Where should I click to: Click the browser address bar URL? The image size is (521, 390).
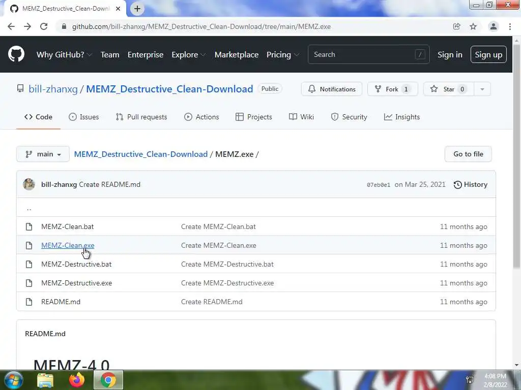201,26
